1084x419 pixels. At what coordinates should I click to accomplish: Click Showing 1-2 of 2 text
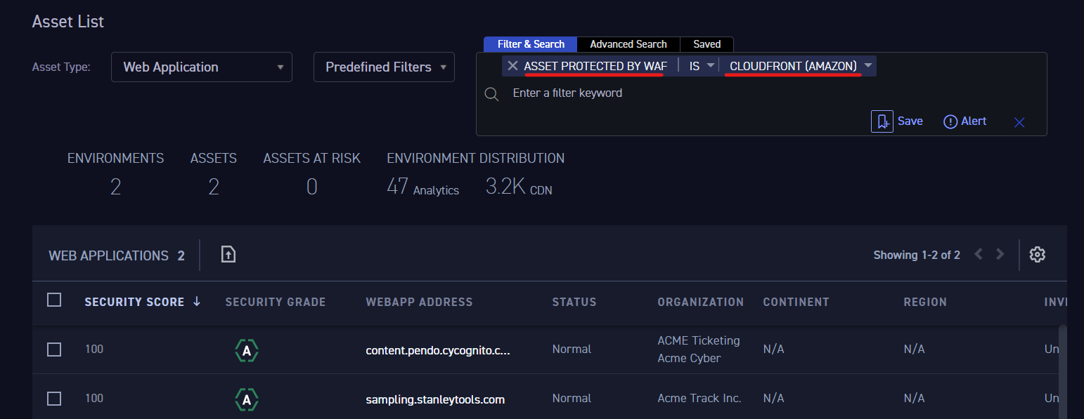[x=917, y=255]
